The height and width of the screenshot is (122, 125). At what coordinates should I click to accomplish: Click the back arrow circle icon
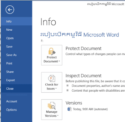(x=10, y=10)
